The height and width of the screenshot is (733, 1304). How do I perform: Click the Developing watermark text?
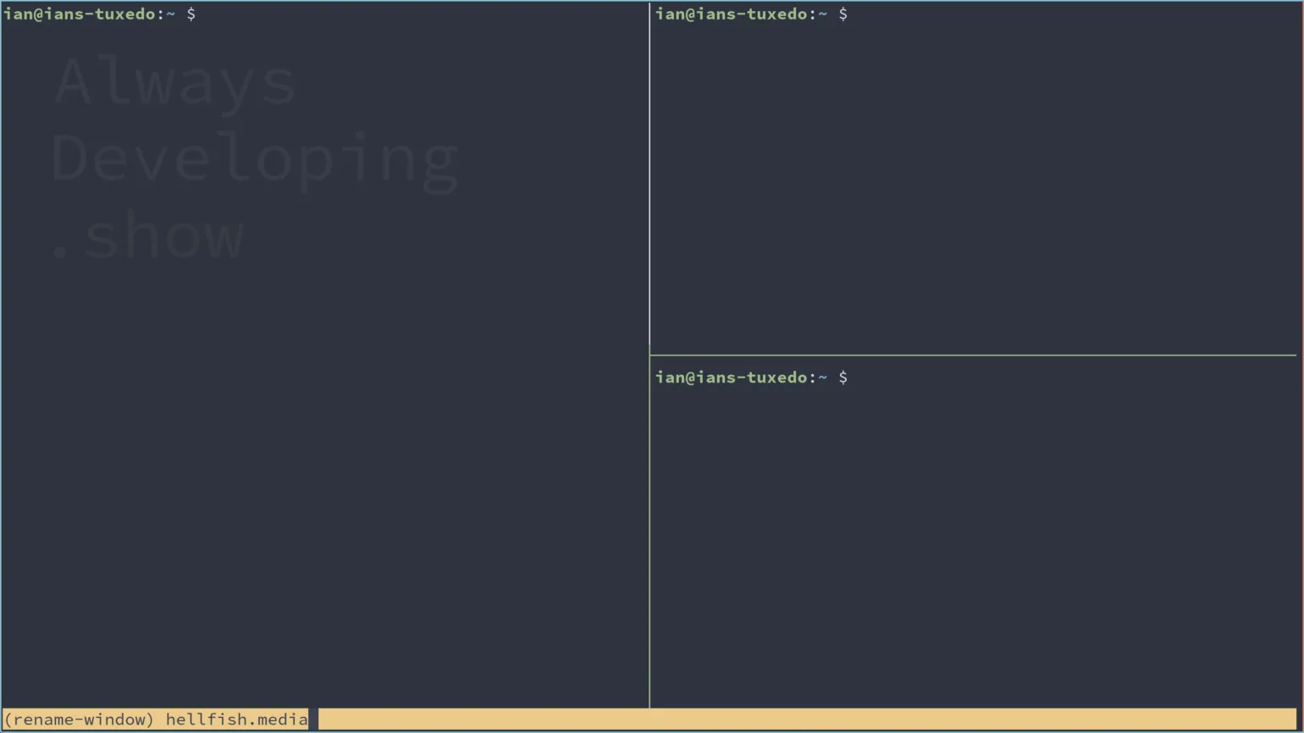point(254,157)
